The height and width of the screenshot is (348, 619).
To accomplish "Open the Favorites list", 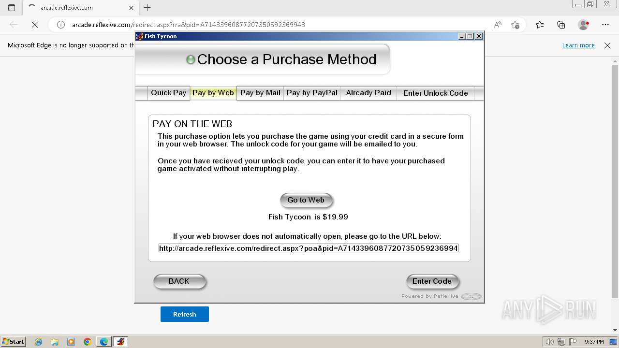I will coord(540,25).
